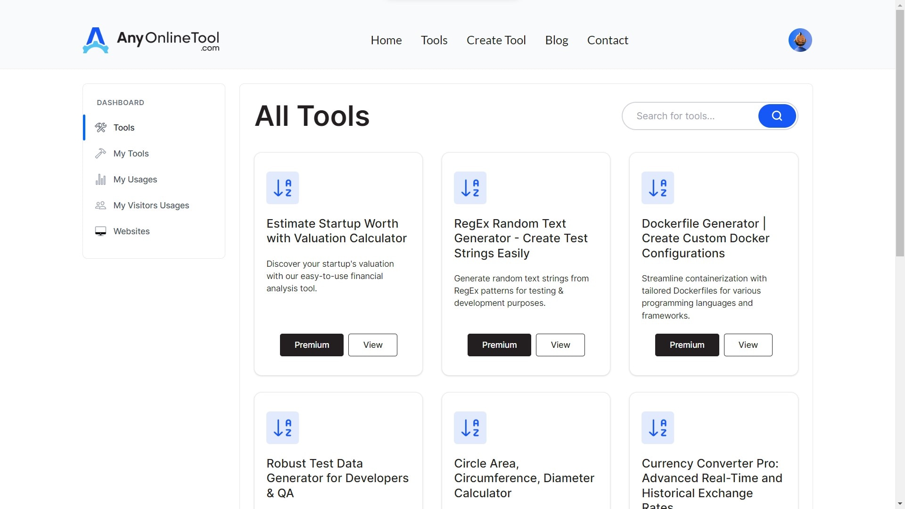Screen dimensions: 905x509
Task: Open the user avatar profile menu
Action: point(800,40)
